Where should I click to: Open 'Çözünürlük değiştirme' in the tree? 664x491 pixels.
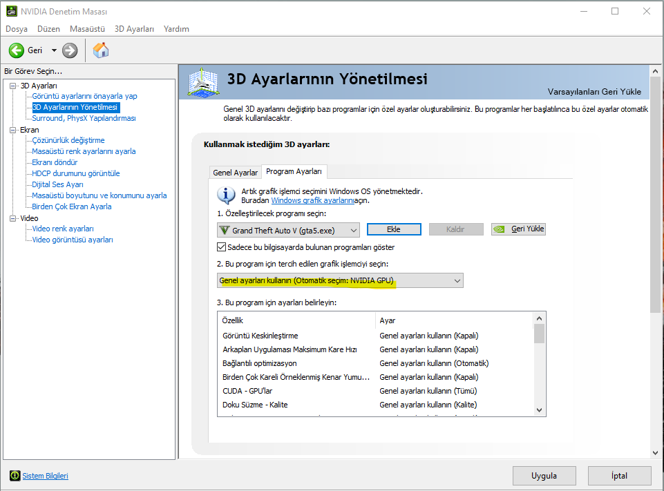(x=68, y=140)
